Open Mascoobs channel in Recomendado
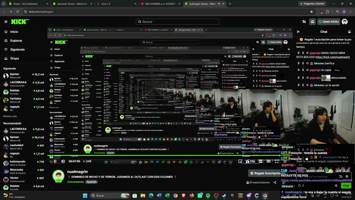The height and width of the screenshot is (200, 355). click(24, 171)
